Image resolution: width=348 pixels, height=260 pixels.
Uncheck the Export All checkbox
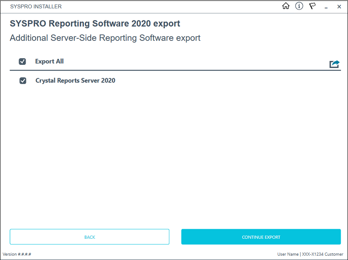click(x=23, y=62)
